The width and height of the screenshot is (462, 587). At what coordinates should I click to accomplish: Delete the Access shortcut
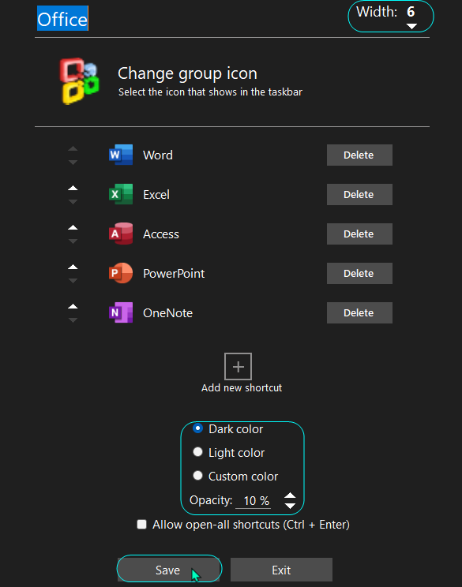click(x=359, y=234)
